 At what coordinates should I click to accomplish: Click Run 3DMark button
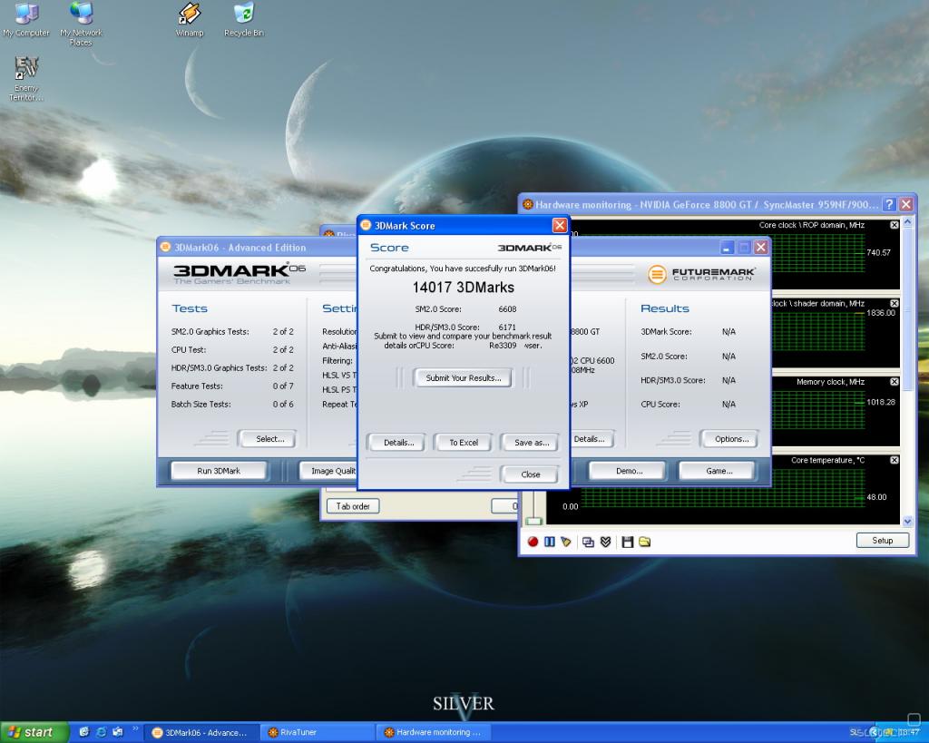pyautogui.click(x=219, y=471)
